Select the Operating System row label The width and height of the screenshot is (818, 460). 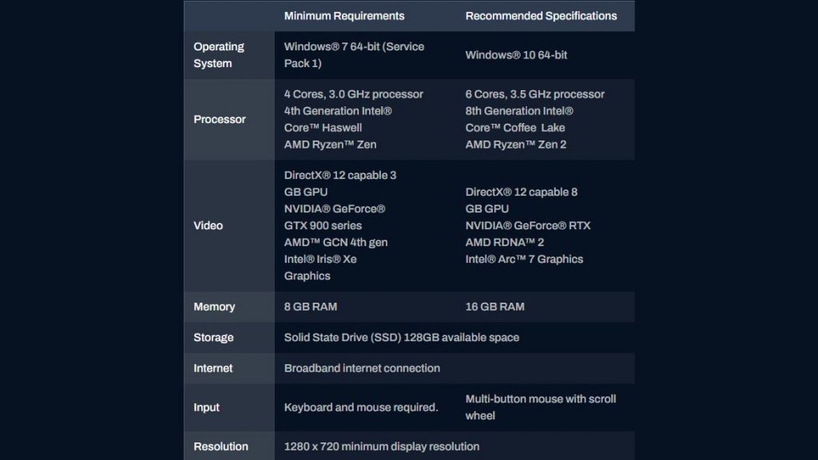[219, 55]
